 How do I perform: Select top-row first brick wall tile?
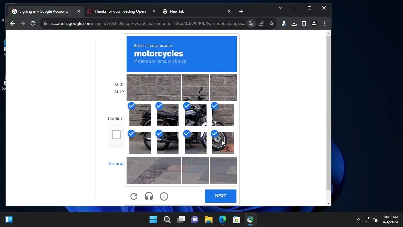pyautogui.click(x=140, y=87)
